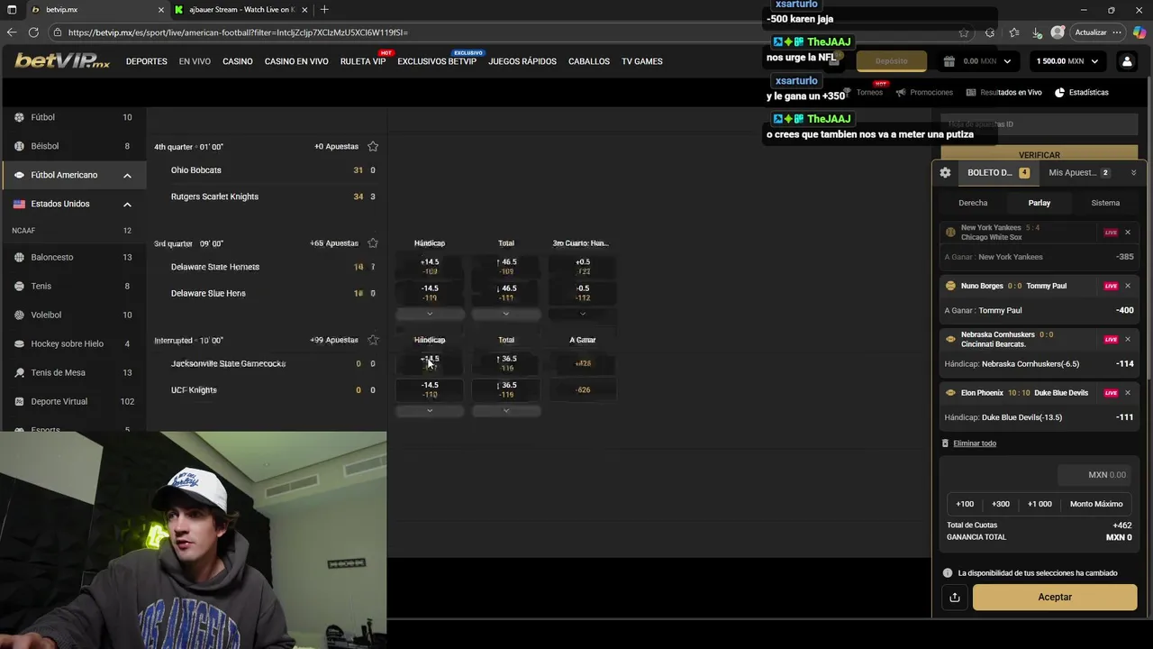Viewport: 1153px width, 649px height.
Task: Collapse the betslip panel double chevron
Action: coord(1133,172)
